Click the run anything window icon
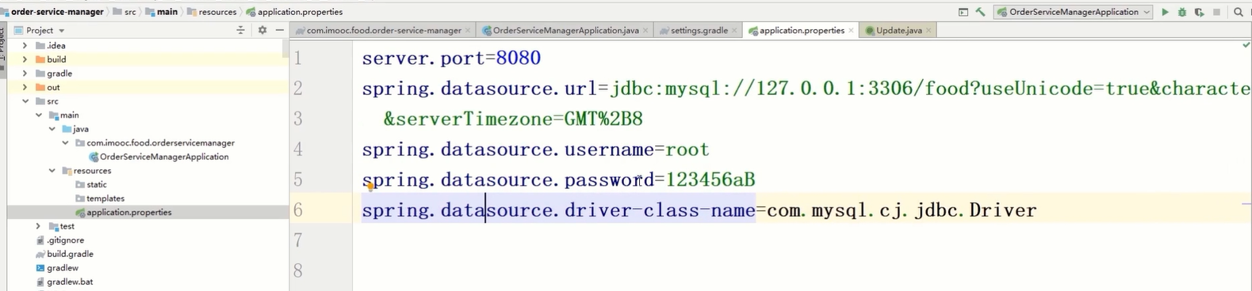Viewport: 1252px width, 291px height. click(963, 12)
